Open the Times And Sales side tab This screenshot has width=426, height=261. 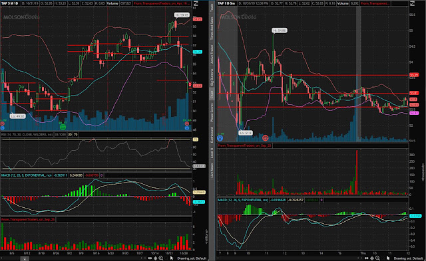coord(212,28)
